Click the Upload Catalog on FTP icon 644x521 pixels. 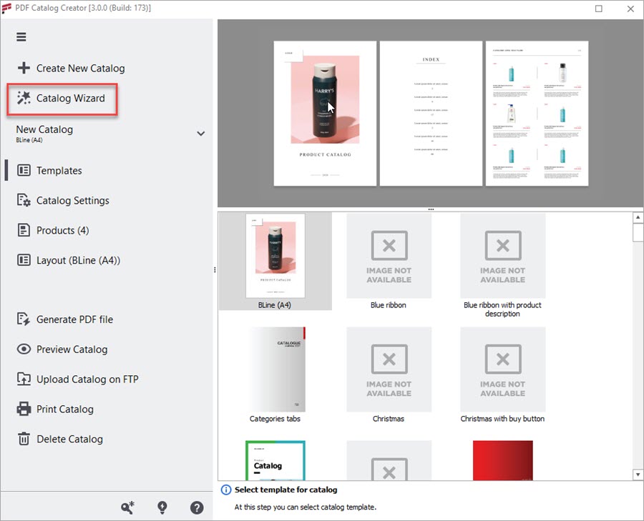pyautogui.click(x=24, y=379)
